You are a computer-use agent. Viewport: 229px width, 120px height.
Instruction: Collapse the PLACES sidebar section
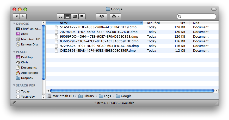click(x=14, y=52)
